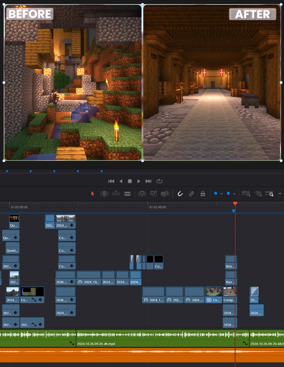Click the timeline ruler at 01:02:08:00
The height and width of the screenshot is (367, 284).
pyautogui.click(x=19, y=207)
